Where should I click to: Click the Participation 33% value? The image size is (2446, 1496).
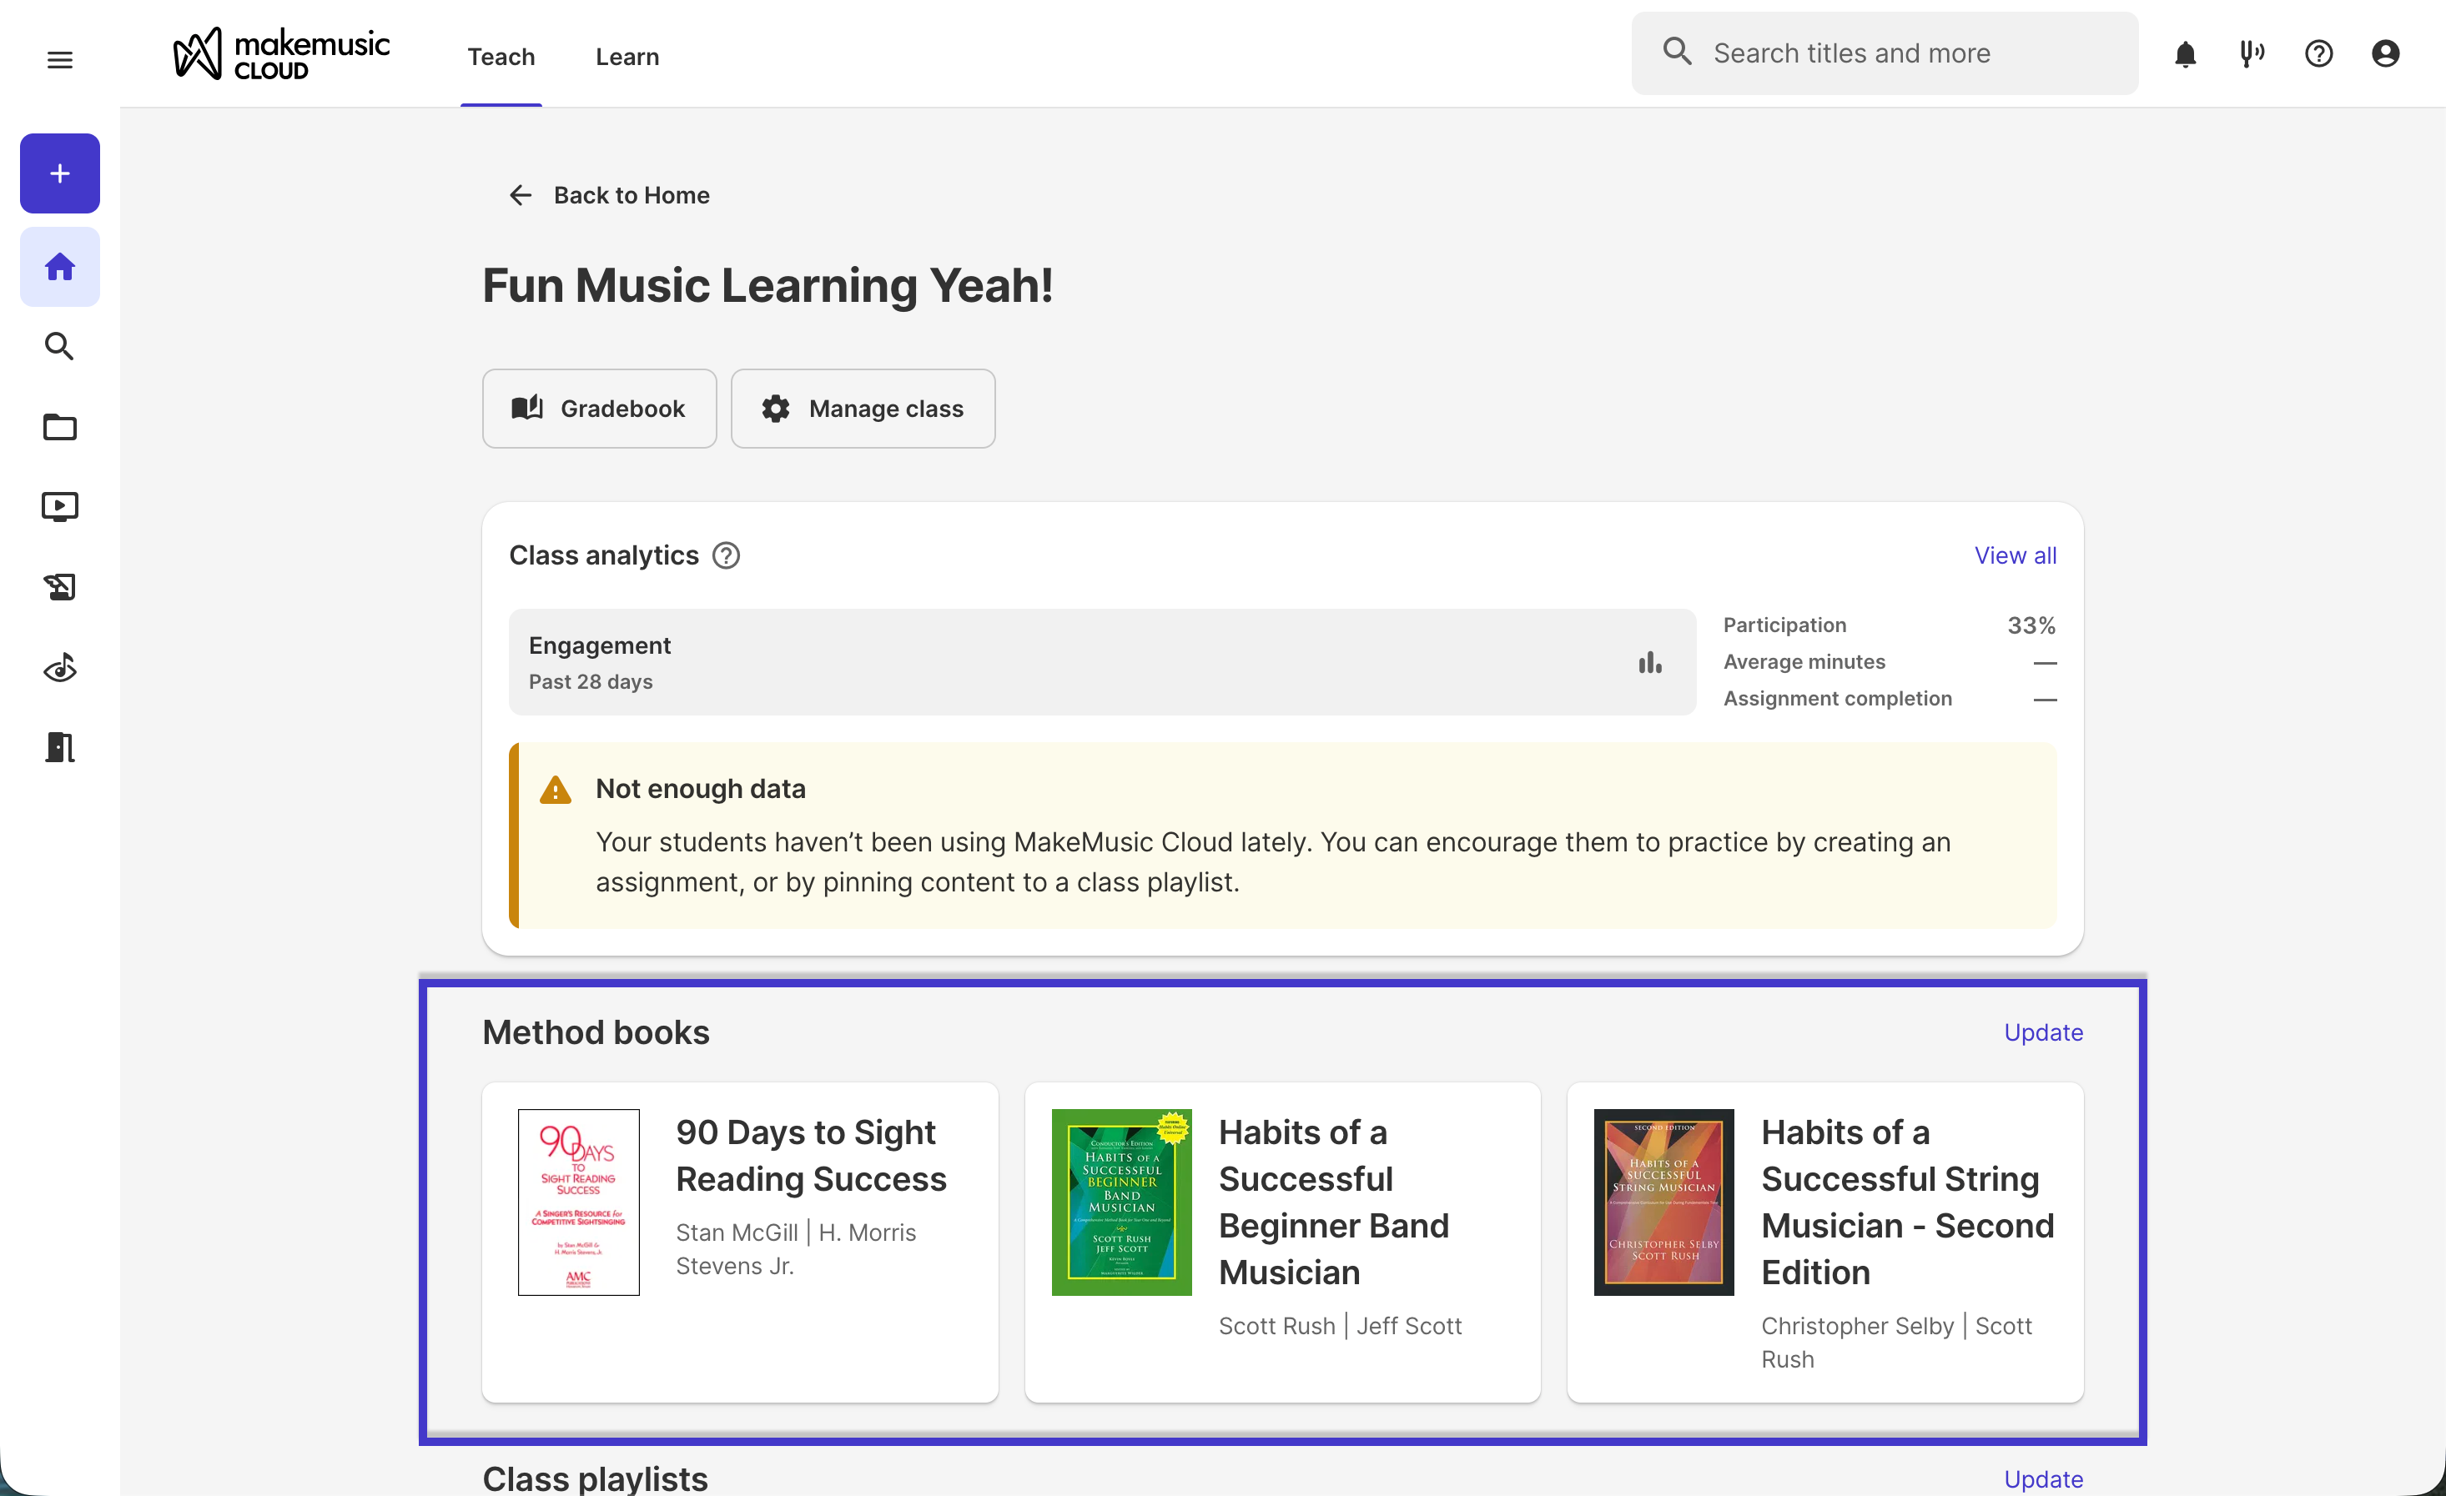(x=2031, y=626)
